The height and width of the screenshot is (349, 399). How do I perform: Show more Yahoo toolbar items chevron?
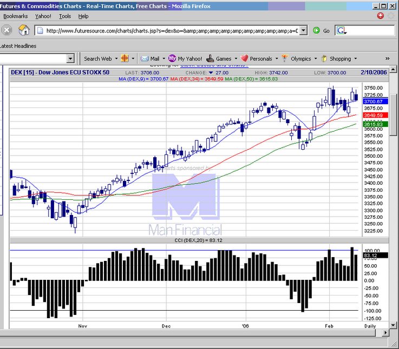(x=387, y=59)
